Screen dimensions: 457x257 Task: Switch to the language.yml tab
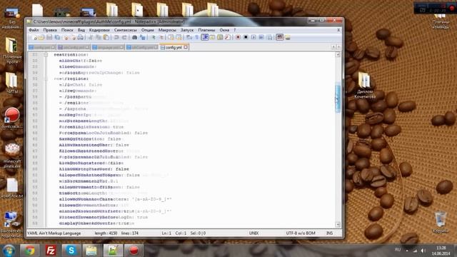tap(108, 47)
